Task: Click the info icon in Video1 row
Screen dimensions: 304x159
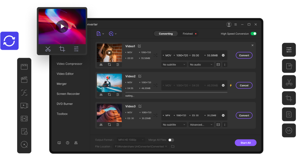Action: coord(225,65)
